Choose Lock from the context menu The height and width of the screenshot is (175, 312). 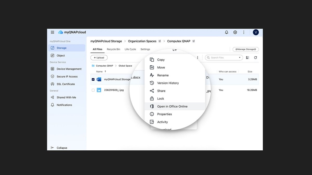(175, 99)
